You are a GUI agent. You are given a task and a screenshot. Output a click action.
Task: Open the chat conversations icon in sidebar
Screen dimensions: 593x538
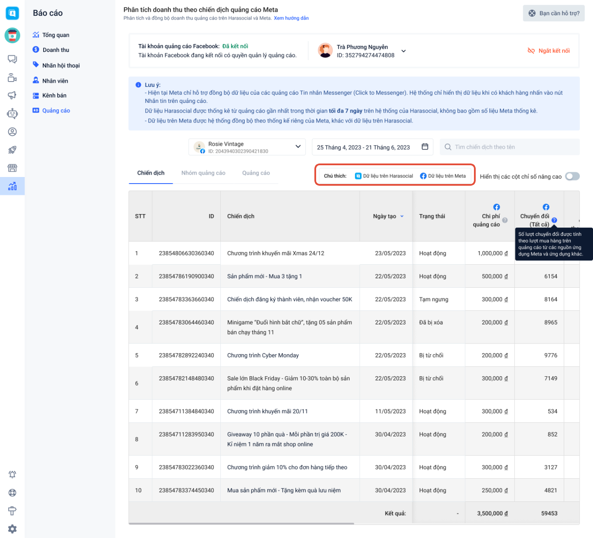pos(12,59)
